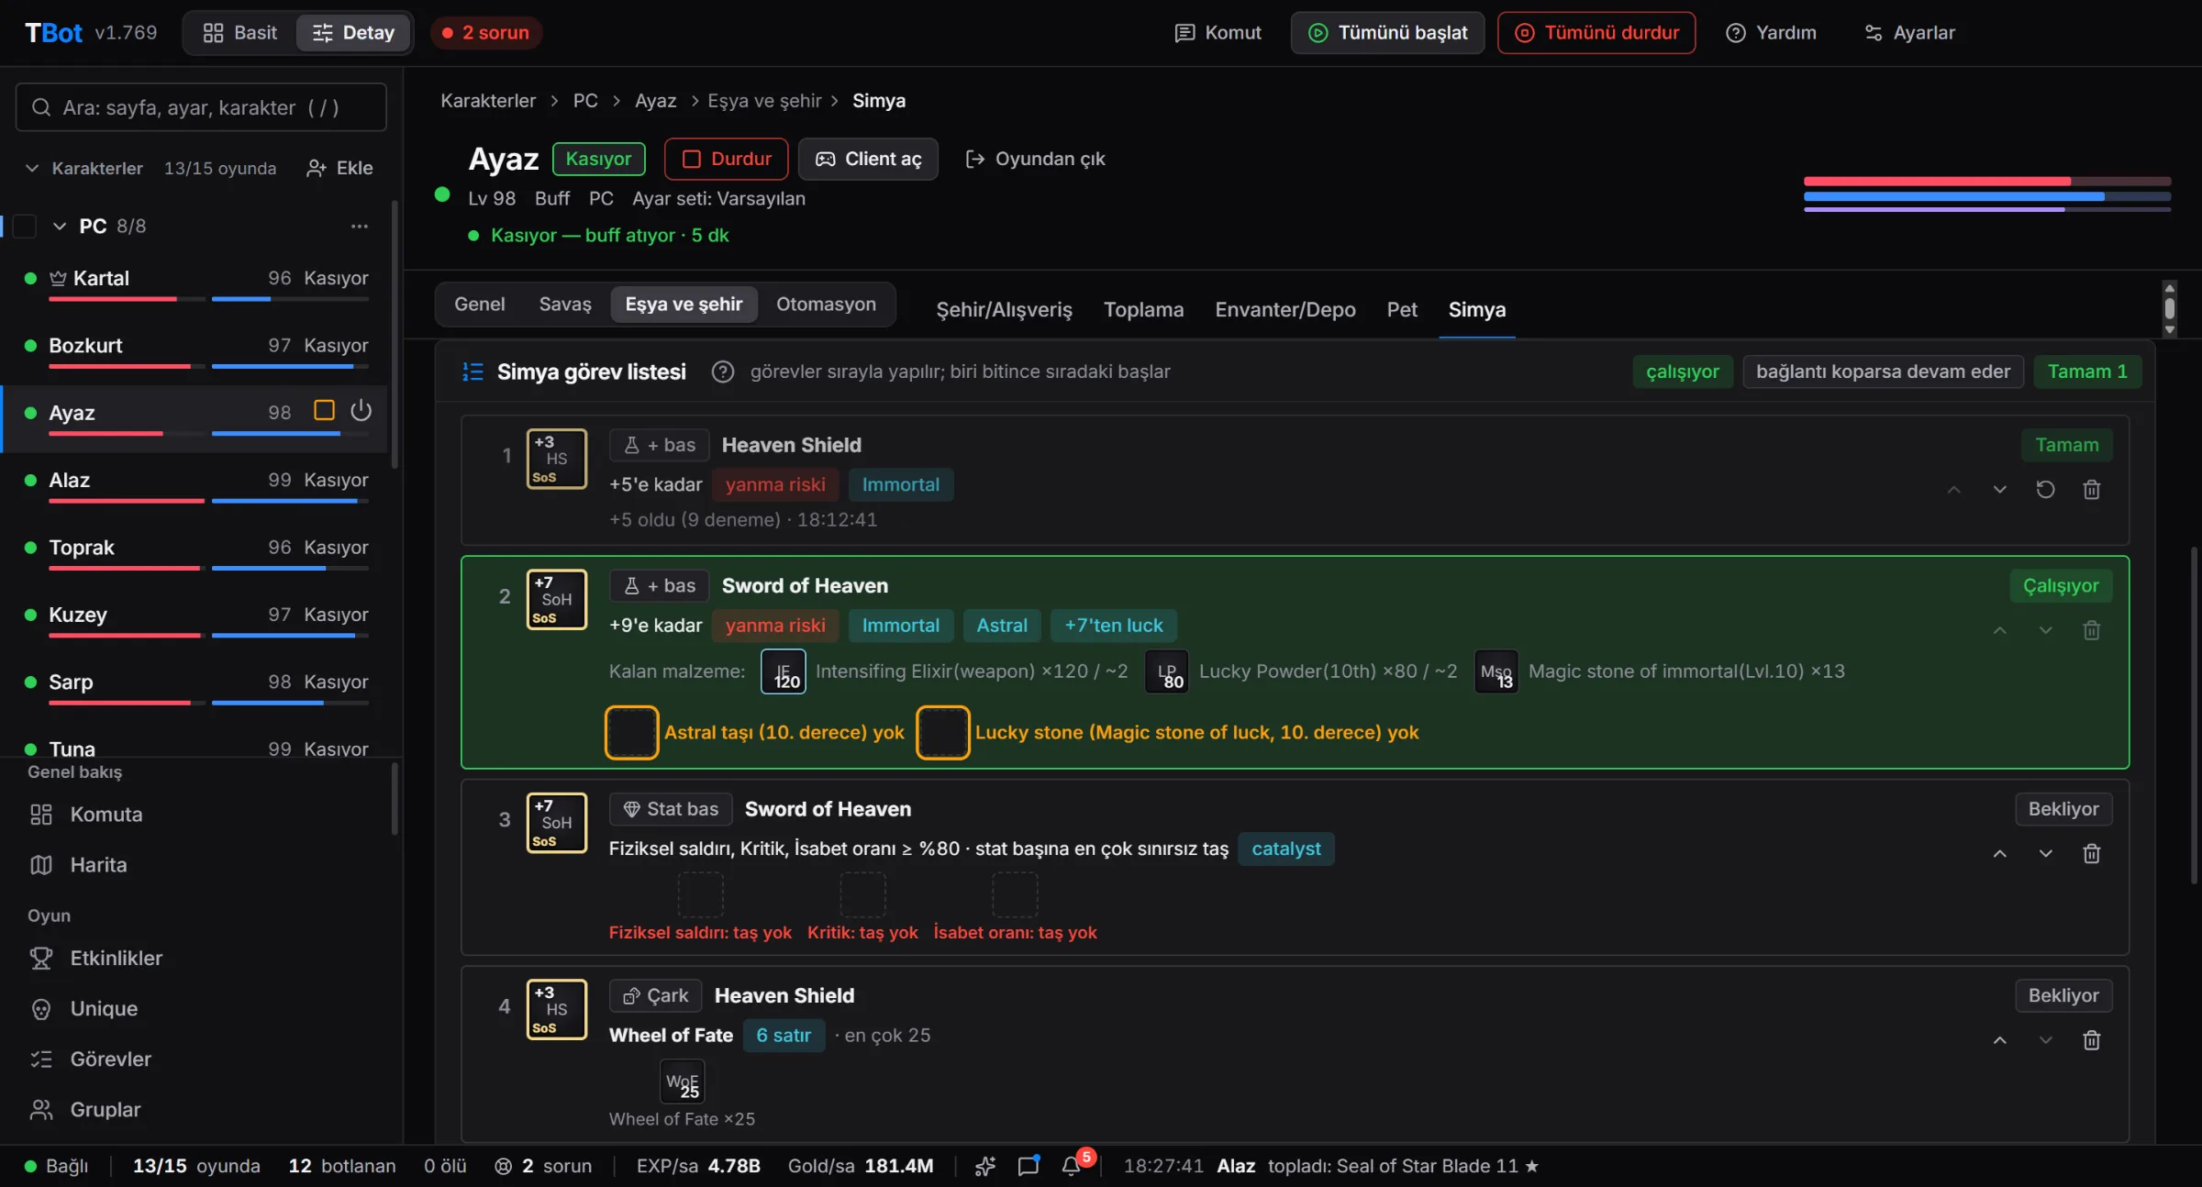This screenshot has height=1187, width=2202.
Task: Click the Magic stone of immortal material icon
Action: 1496,671
